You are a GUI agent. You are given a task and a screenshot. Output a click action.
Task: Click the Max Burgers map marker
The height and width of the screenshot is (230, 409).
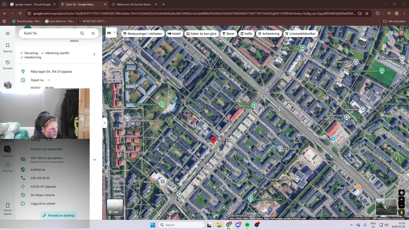(358, 187)
